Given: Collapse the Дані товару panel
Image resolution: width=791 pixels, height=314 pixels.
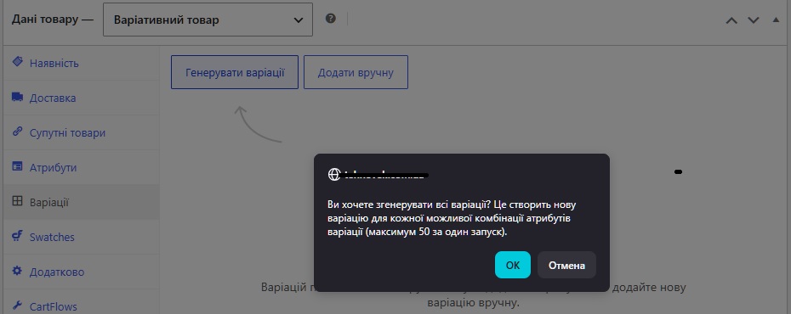Looking at the screenshot, I should coord(776,20).
